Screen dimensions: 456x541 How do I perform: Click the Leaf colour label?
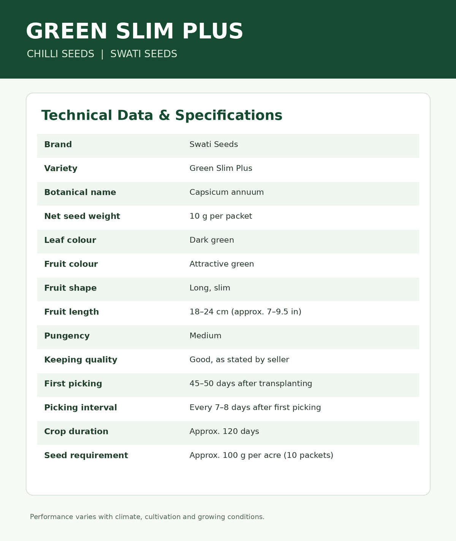coord(70,240)
